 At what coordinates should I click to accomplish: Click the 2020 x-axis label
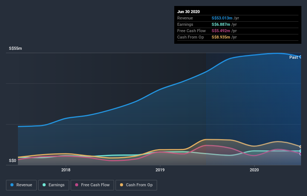[x=254, y=170]
